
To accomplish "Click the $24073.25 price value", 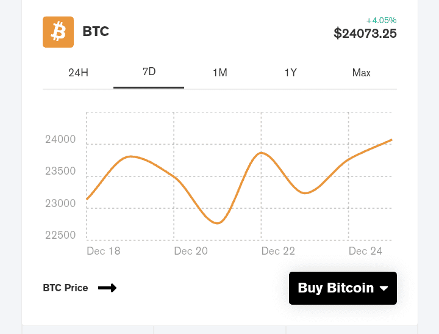I will (365, 34).
